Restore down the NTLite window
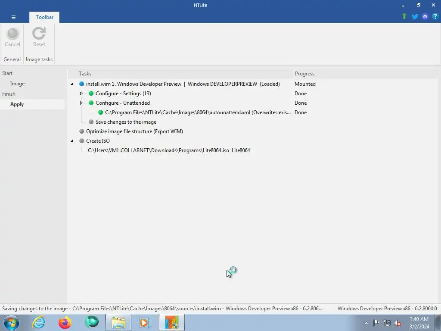Viewport: 441px width, 331px height. click(x=419, y=5)
